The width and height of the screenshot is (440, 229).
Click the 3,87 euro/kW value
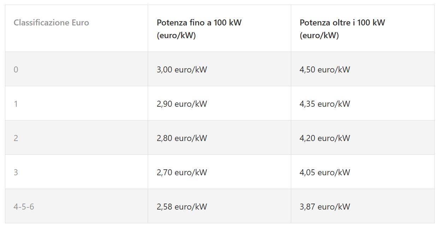(325, 207)
